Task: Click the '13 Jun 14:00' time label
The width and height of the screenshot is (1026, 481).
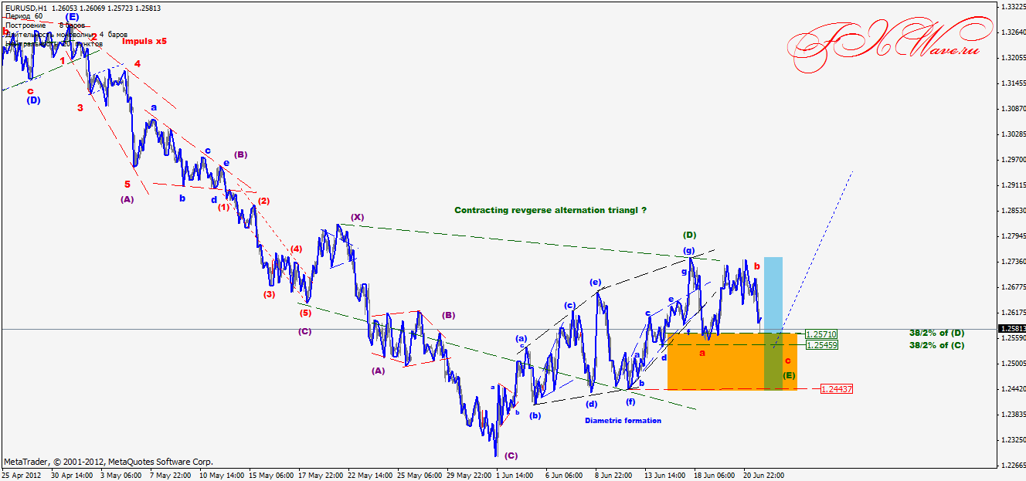Action: click(665, 476)
